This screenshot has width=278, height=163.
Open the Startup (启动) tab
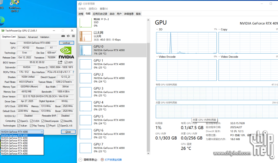coord(112,14)
